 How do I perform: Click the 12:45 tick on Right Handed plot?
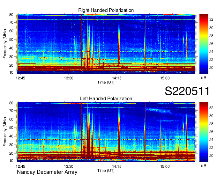coord(20,78)
